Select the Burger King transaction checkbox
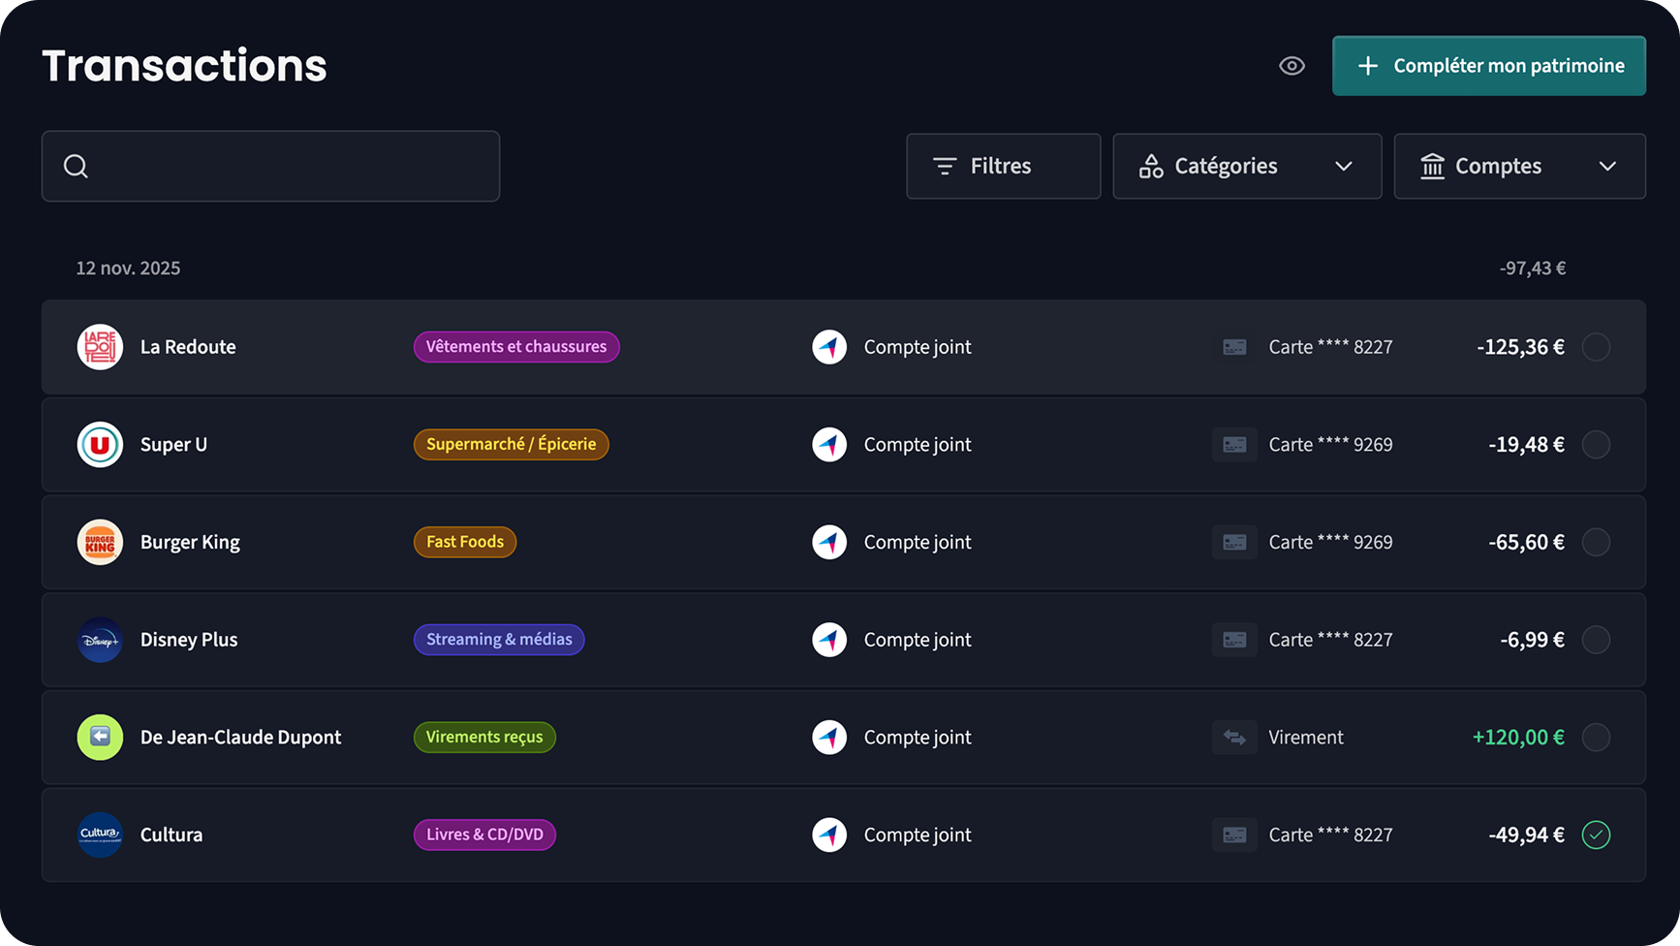The width and height of the screenshot is (1680, 946). coord(1596,543)
